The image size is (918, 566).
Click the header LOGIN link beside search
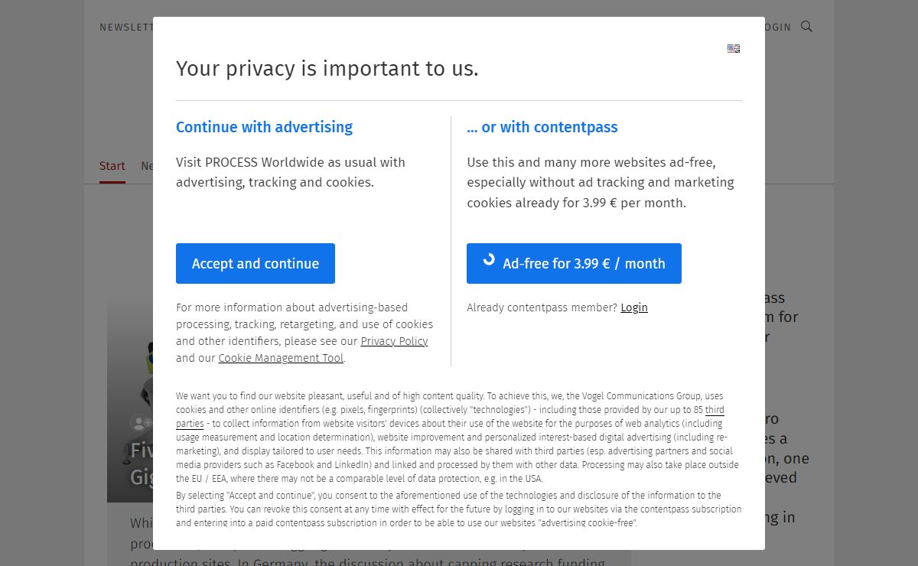click(778, 27)
